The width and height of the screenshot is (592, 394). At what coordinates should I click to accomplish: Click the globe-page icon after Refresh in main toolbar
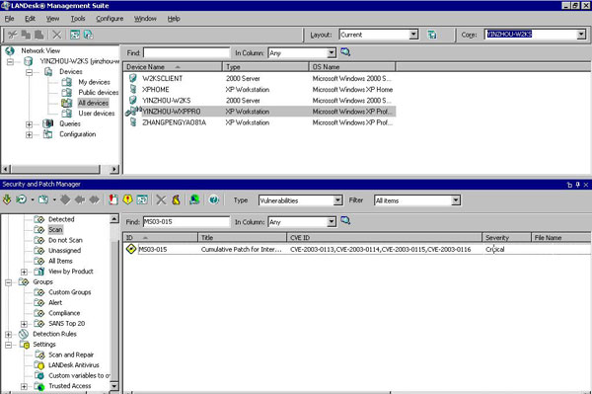click(x=89, y=35)
